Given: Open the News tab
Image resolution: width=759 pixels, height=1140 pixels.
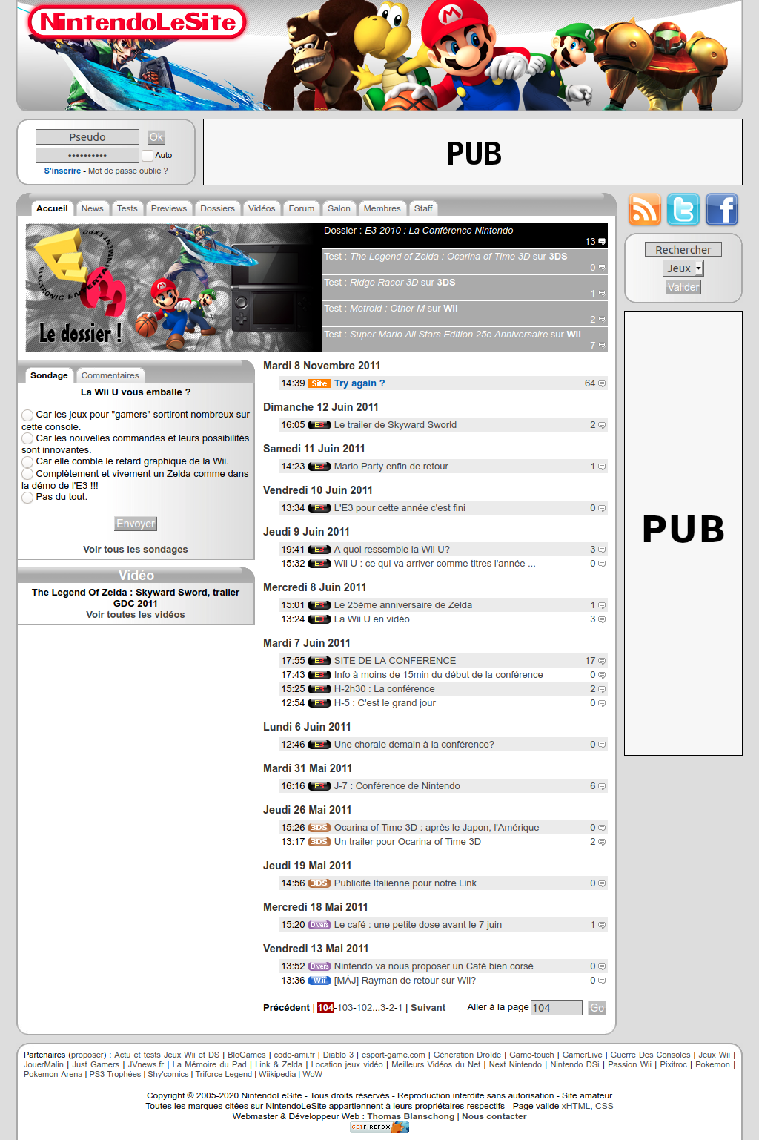Looking at the screenshot, I should pos(93,208).
